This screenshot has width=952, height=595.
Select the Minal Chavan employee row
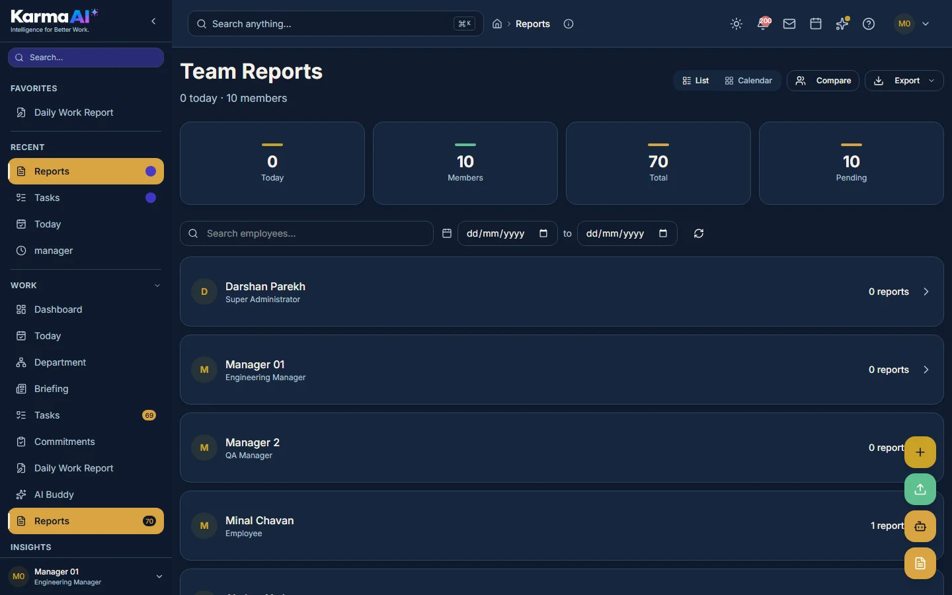[x=562, y=526]
